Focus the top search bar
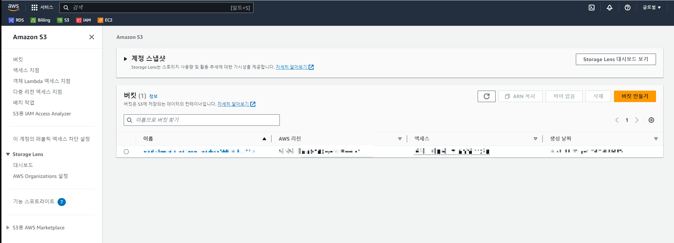 tap(156, 8)
